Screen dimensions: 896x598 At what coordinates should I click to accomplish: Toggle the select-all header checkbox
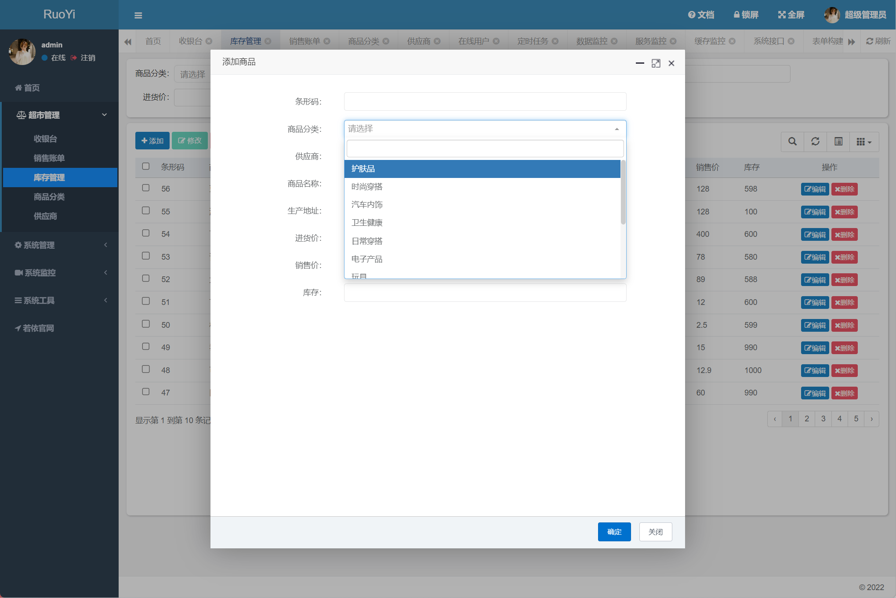point(146,167)
